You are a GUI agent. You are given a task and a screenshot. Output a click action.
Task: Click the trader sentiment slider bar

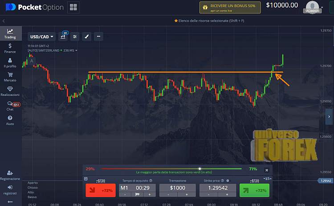[171, 169]
